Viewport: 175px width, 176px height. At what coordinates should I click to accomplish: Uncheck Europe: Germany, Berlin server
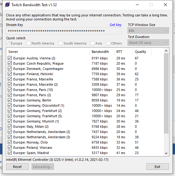[10, 100]
